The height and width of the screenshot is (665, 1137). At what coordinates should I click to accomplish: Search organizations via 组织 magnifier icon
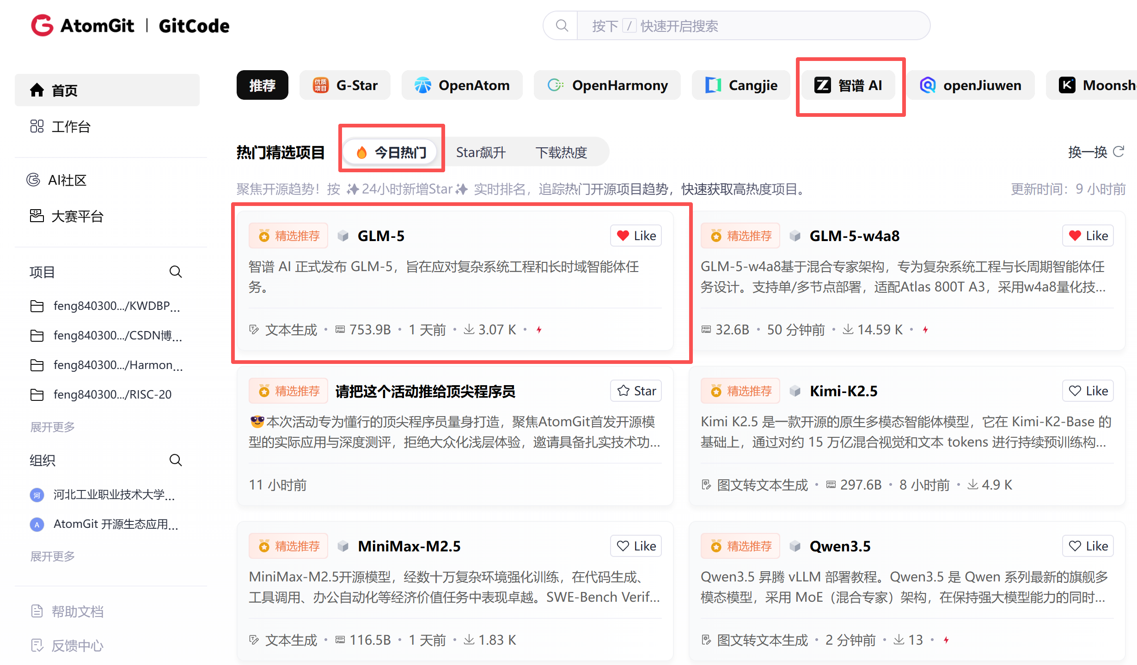coord(176,460)
